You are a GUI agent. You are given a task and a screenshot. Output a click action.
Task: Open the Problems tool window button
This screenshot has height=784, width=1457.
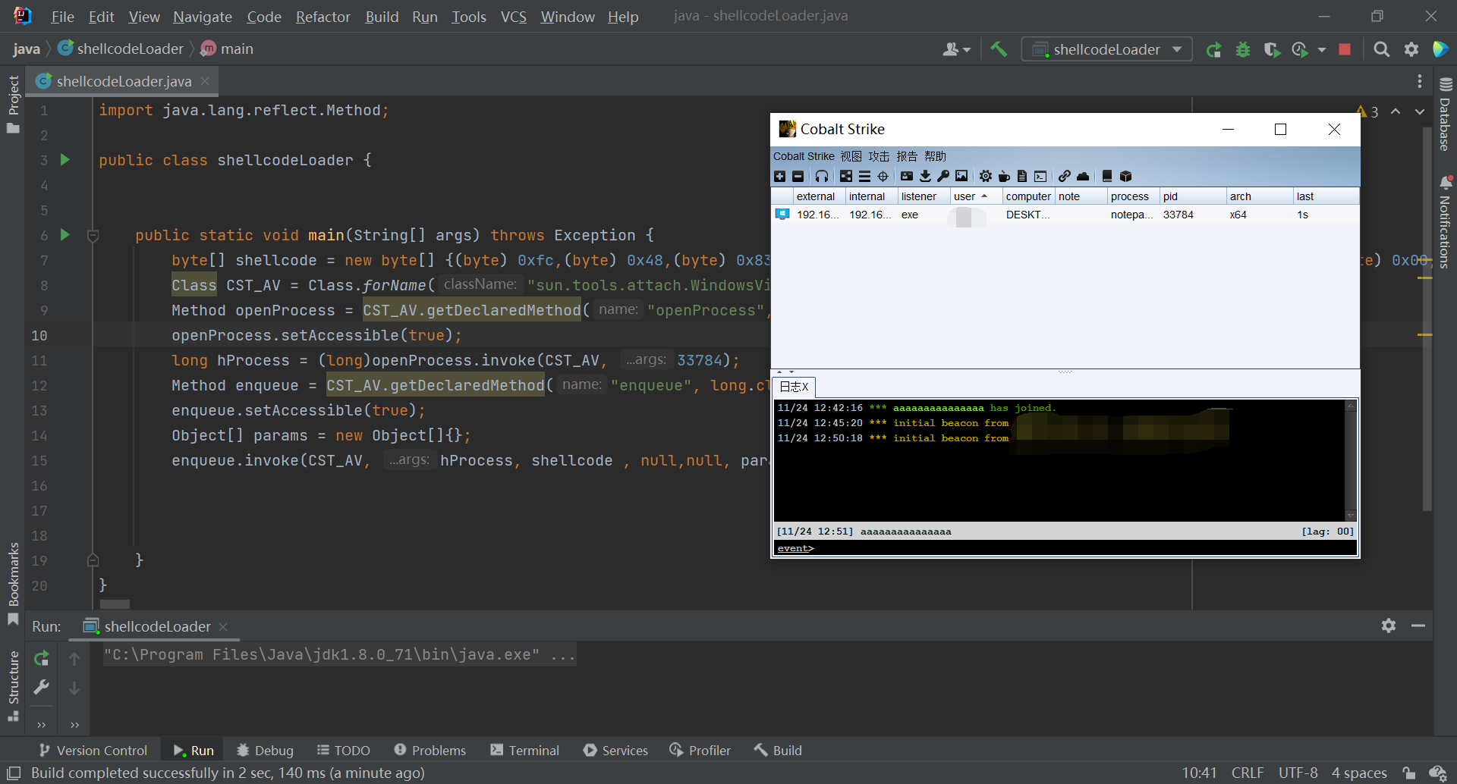click(430, 750)
